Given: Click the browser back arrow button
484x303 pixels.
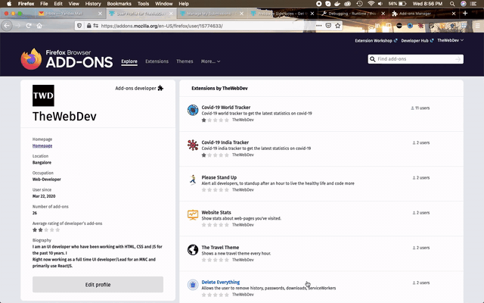Looking at the screenshot, I should point(7,26).
